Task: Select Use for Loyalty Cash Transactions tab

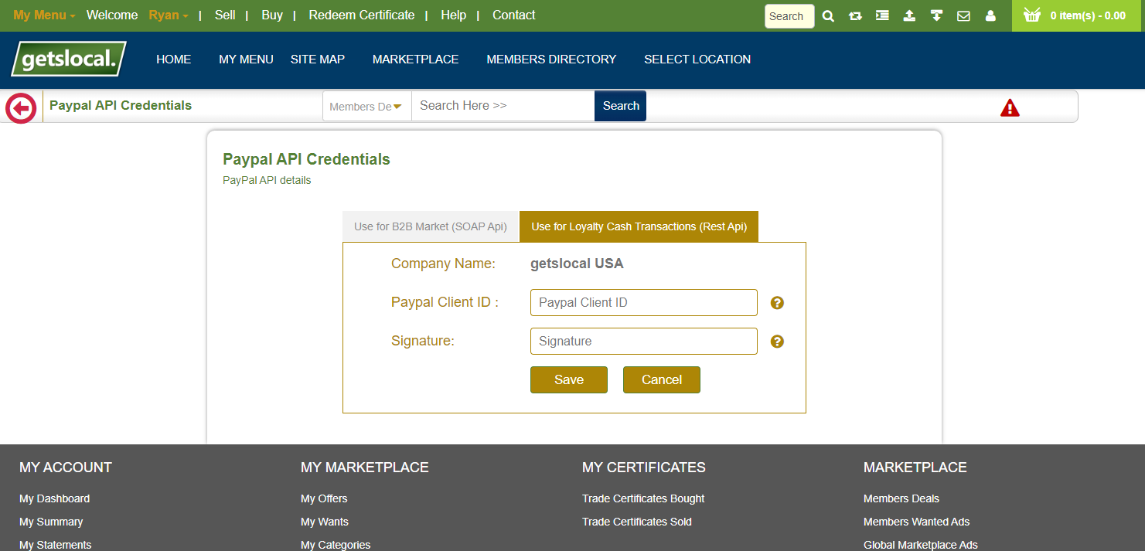Action: pos(639,226)
